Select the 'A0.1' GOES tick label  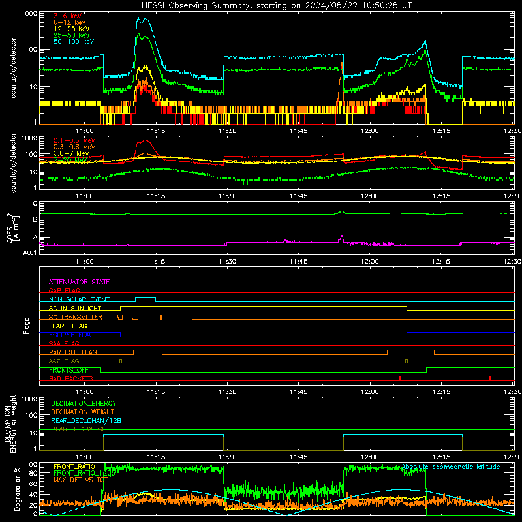point(30,253)
